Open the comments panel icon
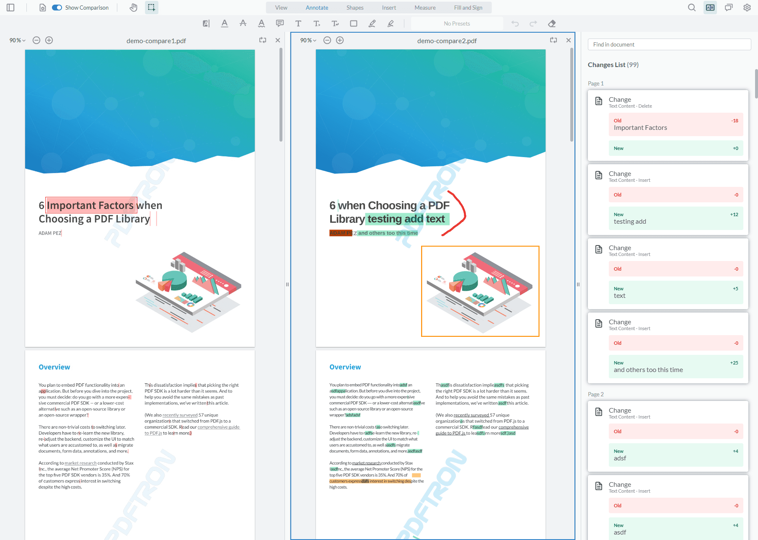 [x=729, y=8]
